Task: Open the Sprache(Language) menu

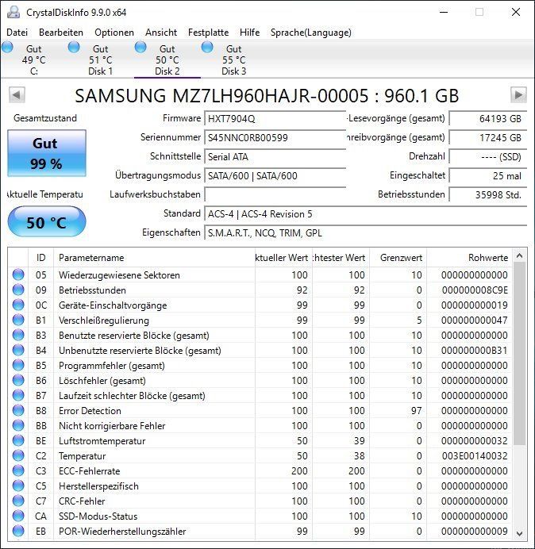Action: click(x=311, y=33)
